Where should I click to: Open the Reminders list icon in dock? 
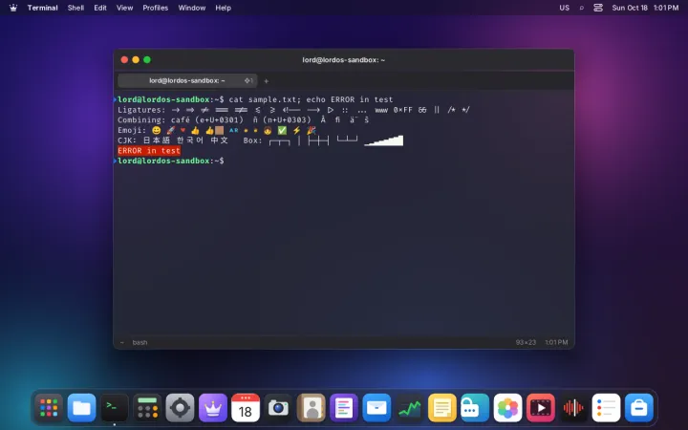point(606,408)
